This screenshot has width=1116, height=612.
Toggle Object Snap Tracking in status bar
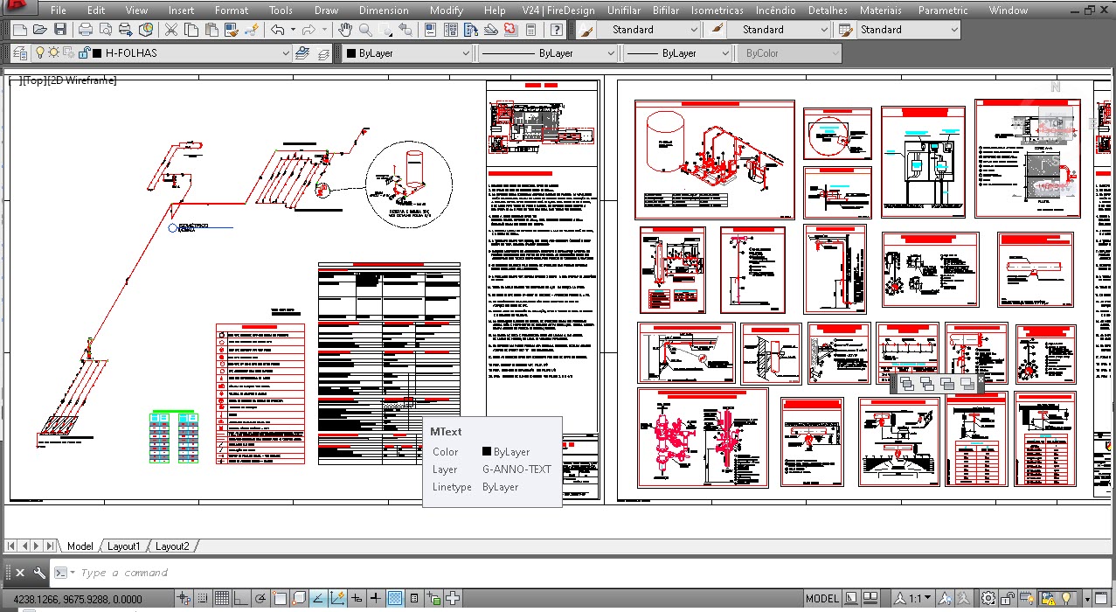(318, 599)
